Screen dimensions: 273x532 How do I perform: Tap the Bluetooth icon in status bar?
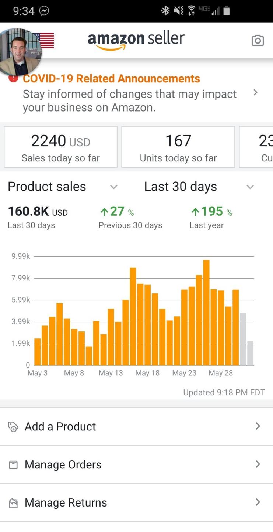(165, 11)
